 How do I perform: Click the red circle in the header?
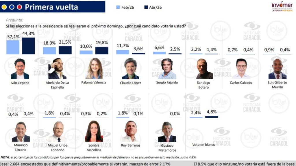coord(19,7)
